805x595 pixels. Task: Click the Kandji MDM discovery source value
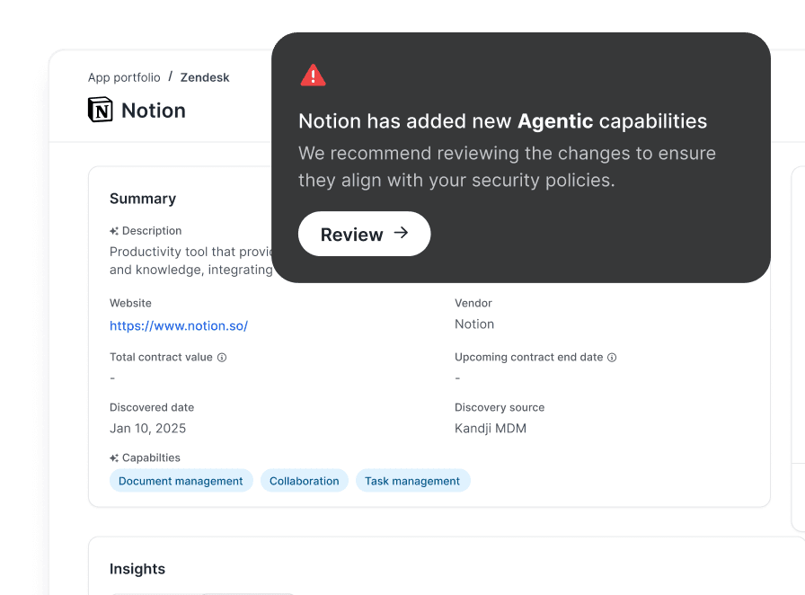pos(491,429)
